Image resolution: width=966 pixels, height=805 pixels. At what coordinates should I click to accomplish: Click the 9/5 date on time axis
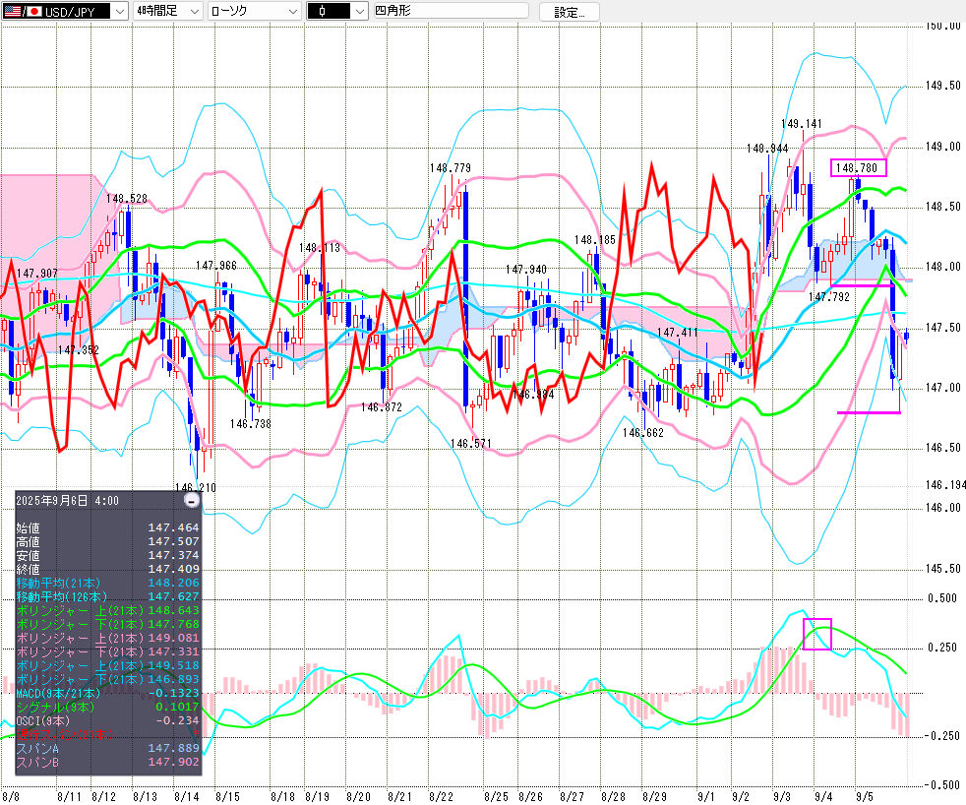pyautogui.click(x=865, y=796)
